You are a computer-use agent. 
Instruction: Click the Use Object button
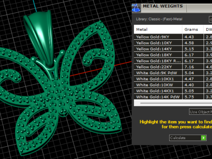pos(201,112)
